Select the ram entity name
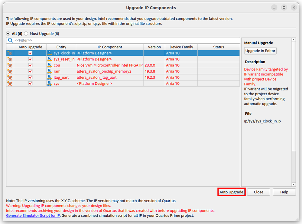The width and height of the screenshot is (302, 224). tap(57, 71)
